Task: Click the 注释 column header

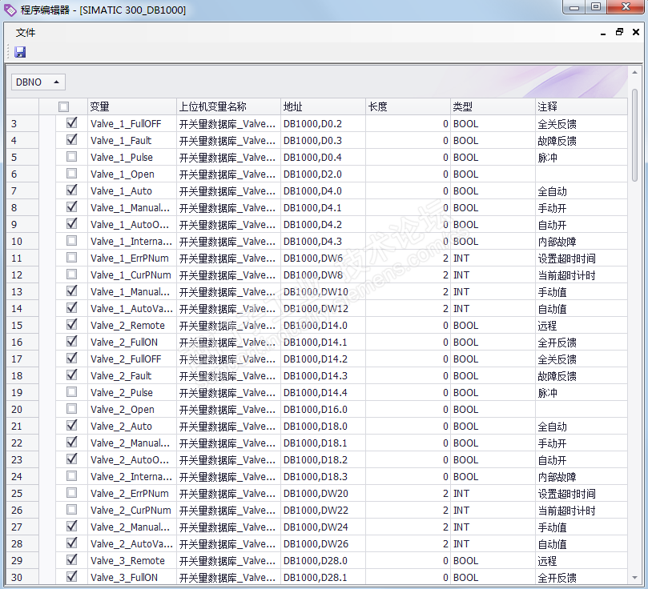Action: 581,107
